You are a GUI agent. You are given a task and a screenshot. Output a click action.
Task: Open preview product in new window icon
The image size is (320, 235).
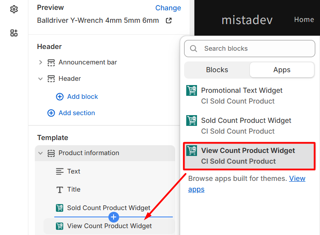click(169, 21)
